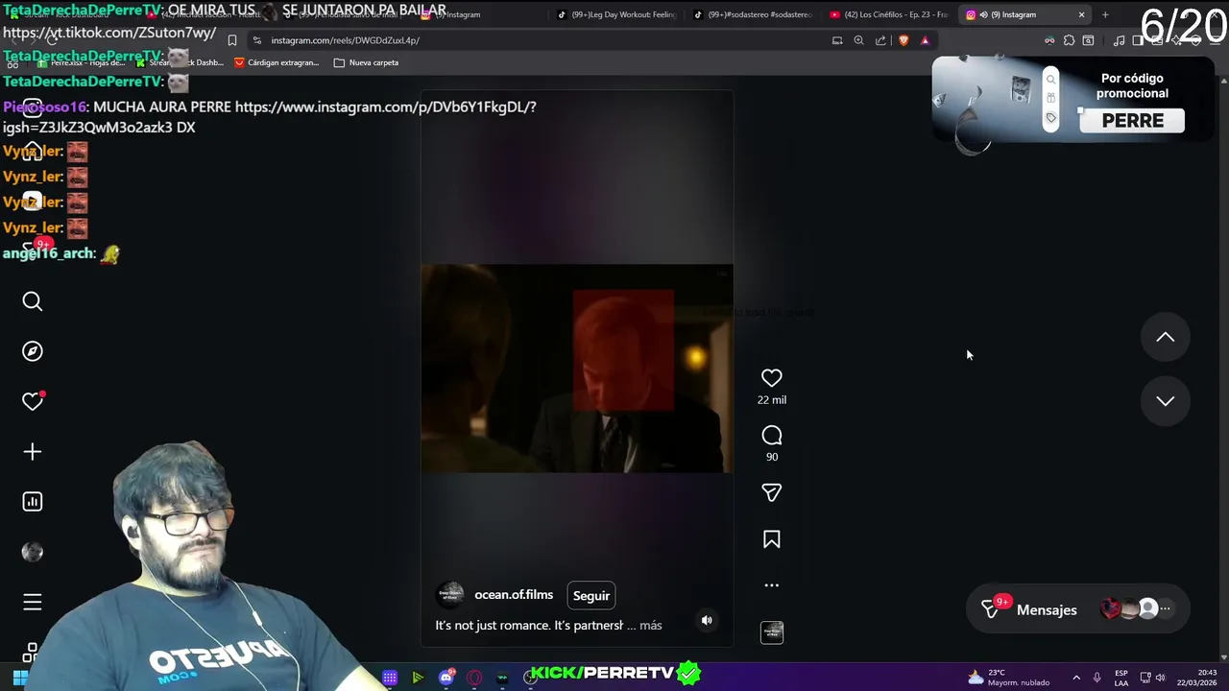
Task: Click the browser share page icon
Action: (x=880, y=40)
